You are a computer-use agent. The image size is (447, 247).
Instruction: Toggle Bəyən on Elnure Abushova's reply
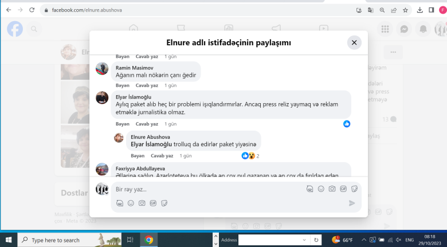point(138,156)
